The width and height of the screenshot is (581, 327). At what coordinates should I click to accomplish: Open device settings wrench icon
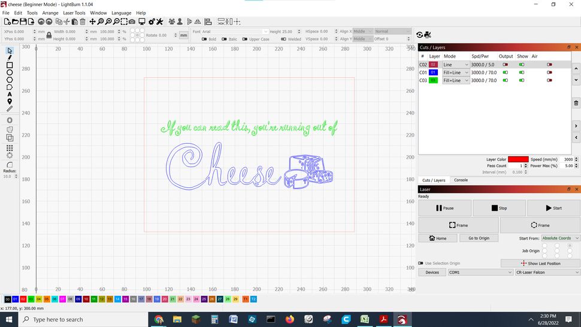(x=160, y=22)
